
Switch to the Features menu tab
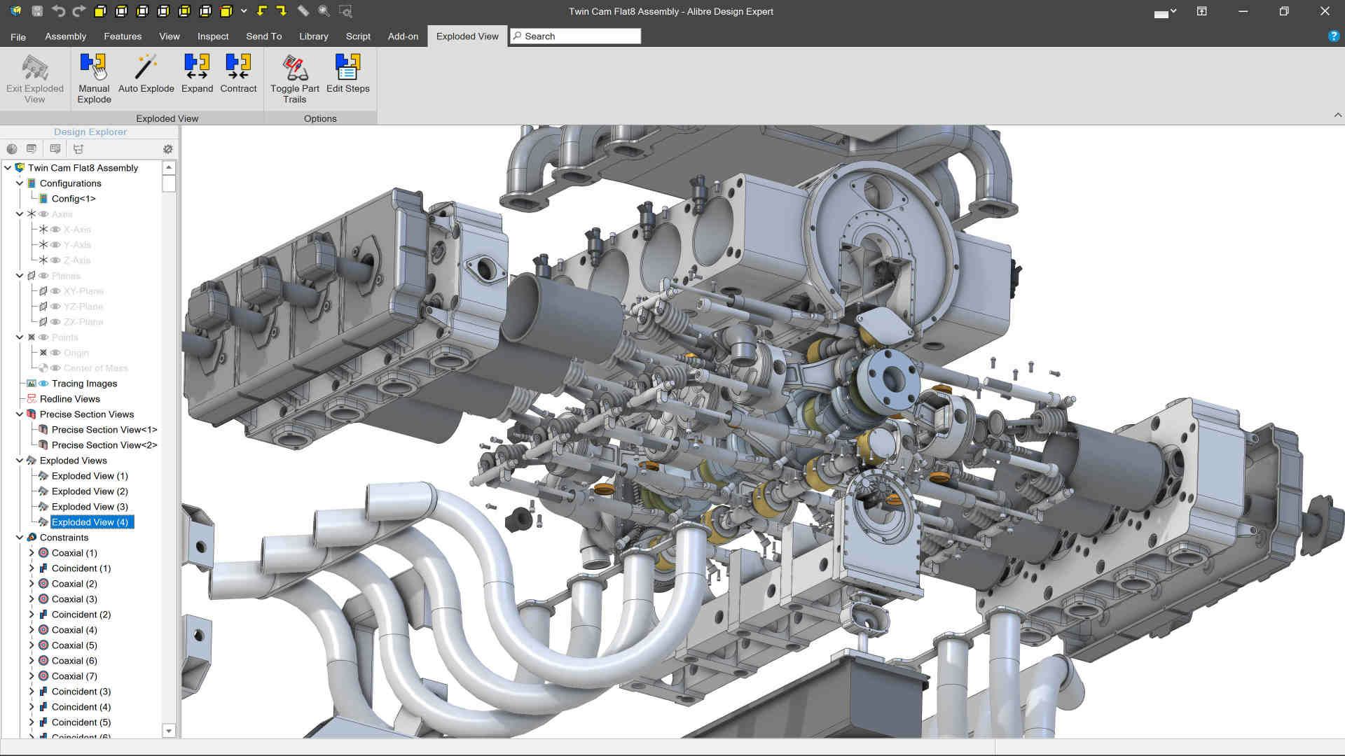pyautogui.click(x=121, y=35)
